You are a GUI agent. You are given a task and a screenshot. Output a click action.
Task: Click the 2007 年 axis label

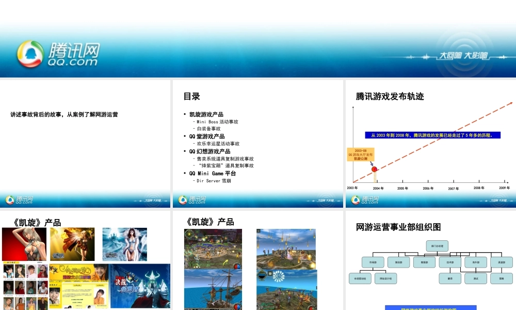[x=453, y=189]
